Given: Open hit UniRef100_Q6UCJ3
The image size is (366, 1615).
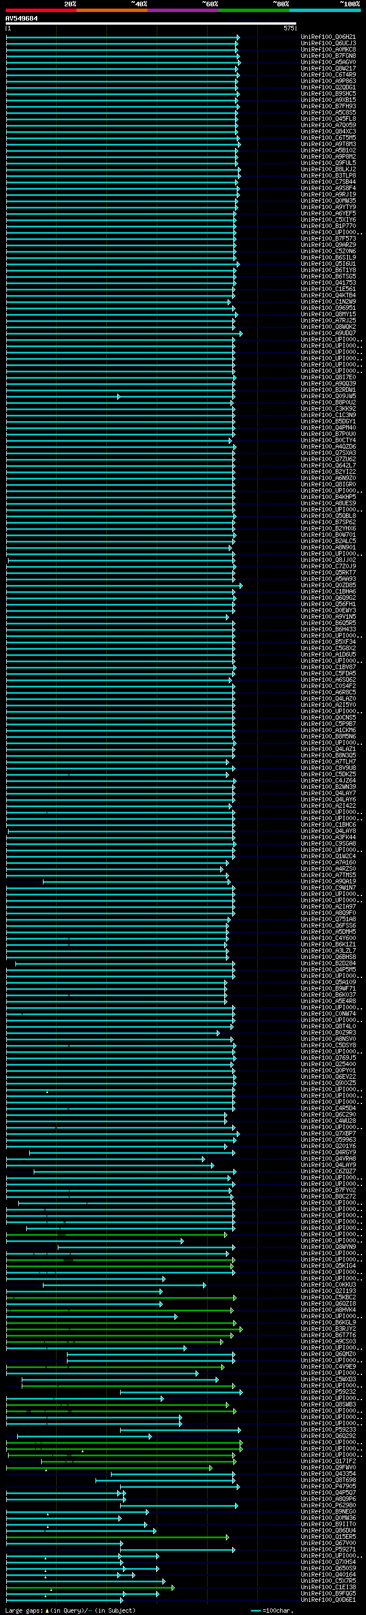Looking at the screenshot, I should (328, 44).
